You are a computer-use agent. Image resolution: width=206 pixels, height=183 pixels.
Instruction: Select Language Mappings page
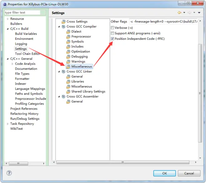coord(30,89)
